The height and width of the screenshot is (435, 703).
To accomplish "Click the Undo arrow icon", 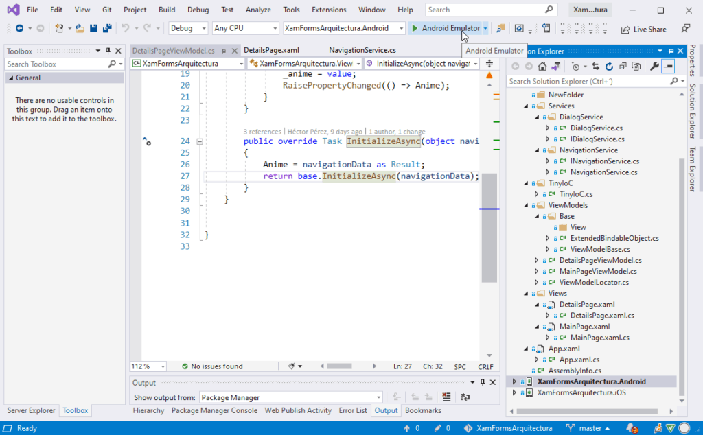I will click(x=126, y=28).
